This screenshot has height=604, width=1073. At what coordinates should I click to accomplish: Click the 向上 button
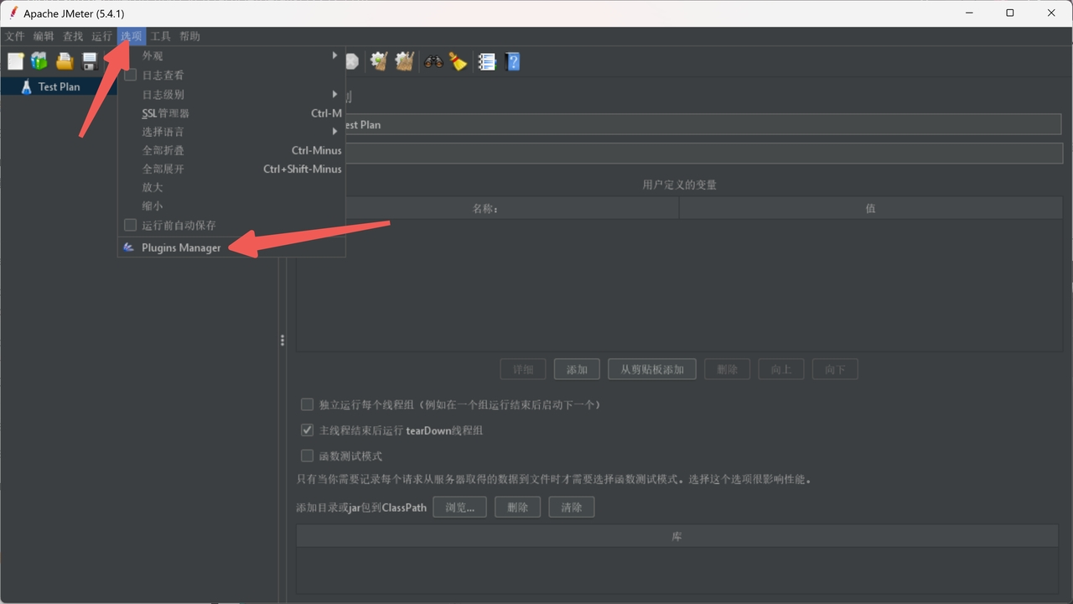coord(781,369)
